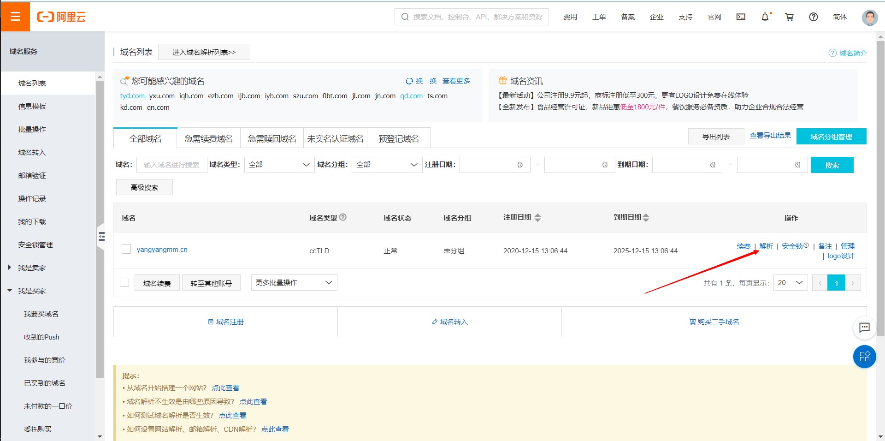Viewport: 885px width, 441px height.
Task: Click the page vertical scrollbar
Action: 880,189
